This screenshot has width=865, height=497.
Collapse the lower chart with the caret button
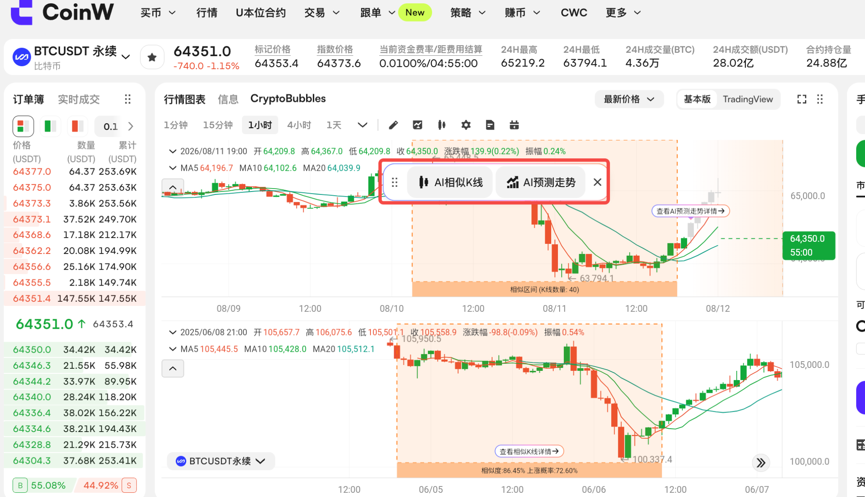tap(173, 368)
